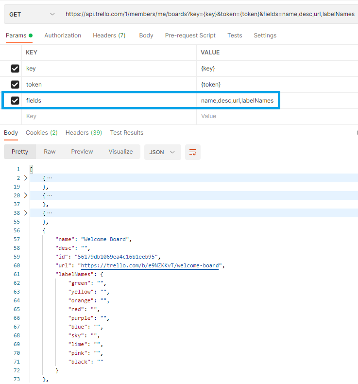The image size is (358, 384).
Task: Select the Pretty view button
Action: (20, 152)
